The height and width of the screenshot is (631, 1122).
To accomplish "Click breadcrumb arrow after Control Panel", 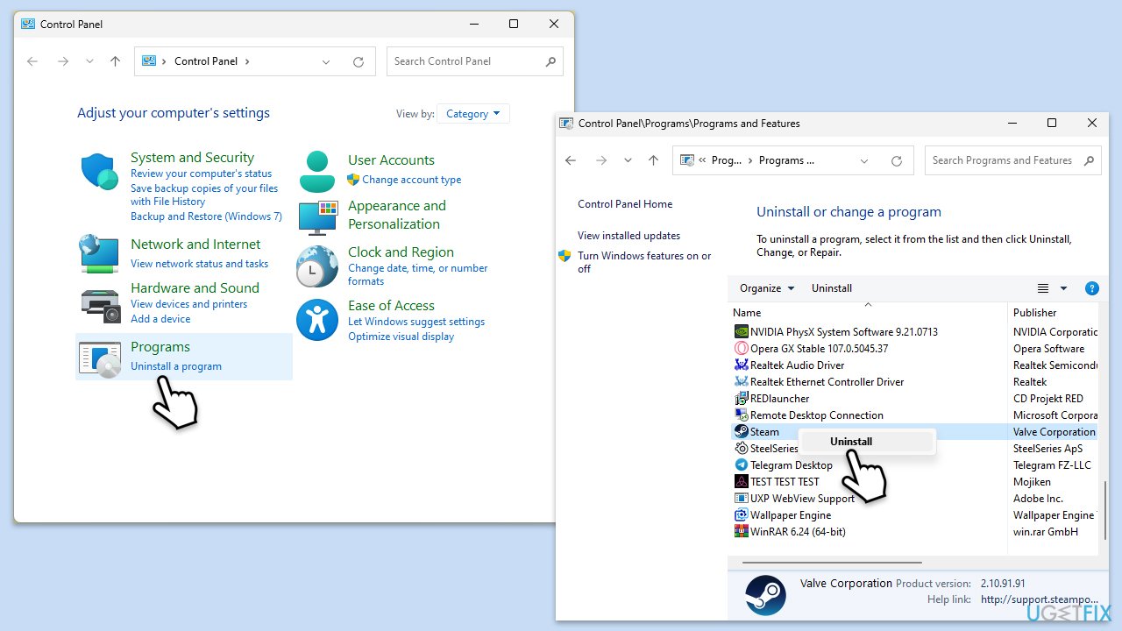I will [x=247, y=61].
